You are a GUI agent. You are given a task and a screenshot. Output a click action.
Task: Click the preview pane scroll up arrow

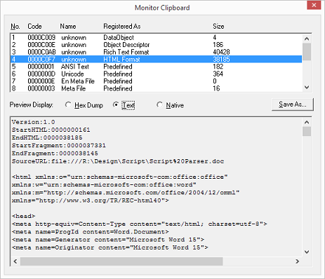[x=307, y=122]
